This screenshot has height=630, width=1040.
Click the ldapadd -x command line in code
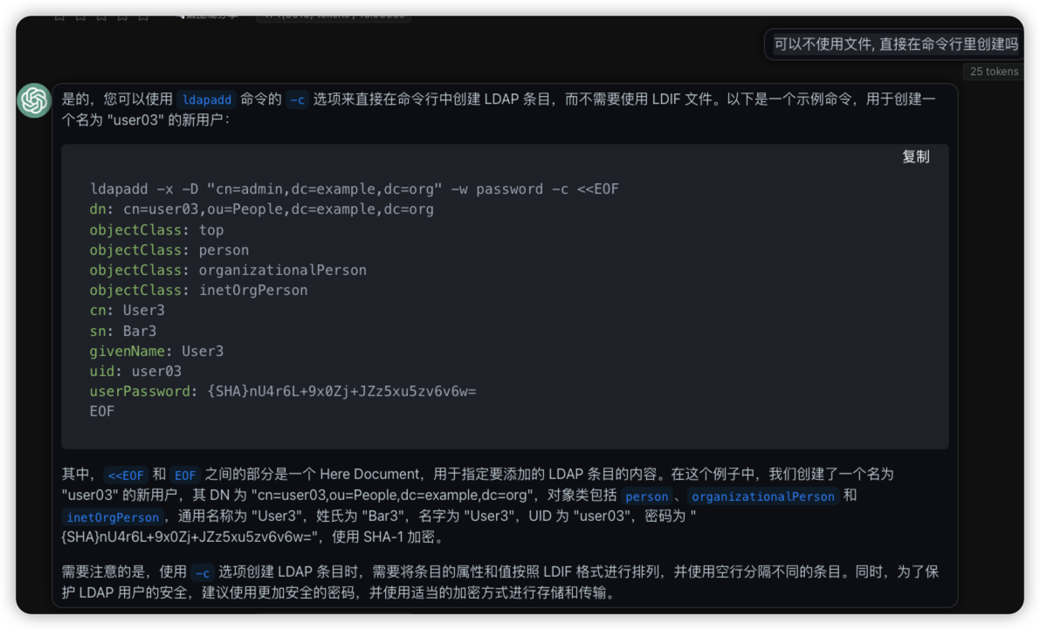pyautogui.click(x=354, y=189)
